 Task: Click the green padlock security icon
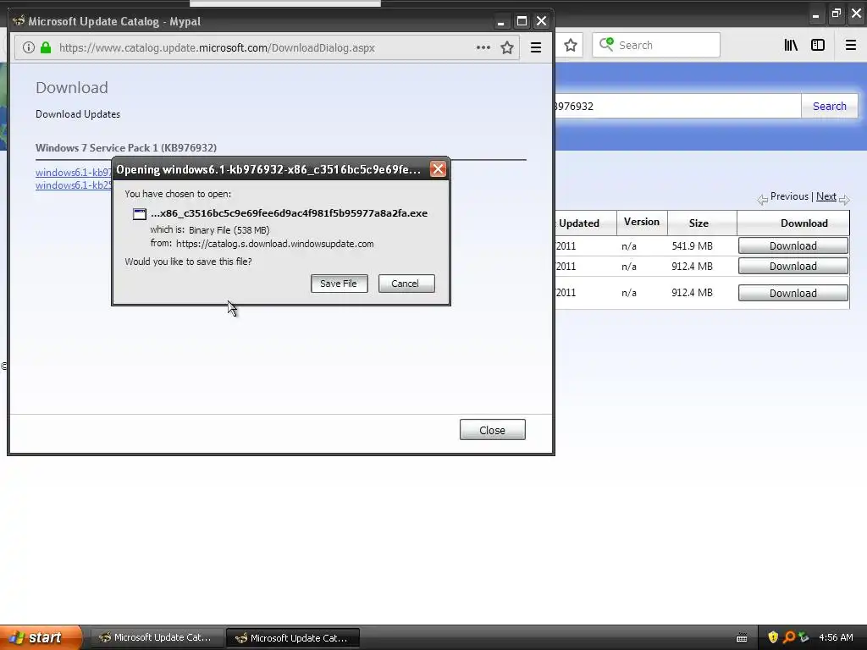pyautogui.click(x=46, y=47)
